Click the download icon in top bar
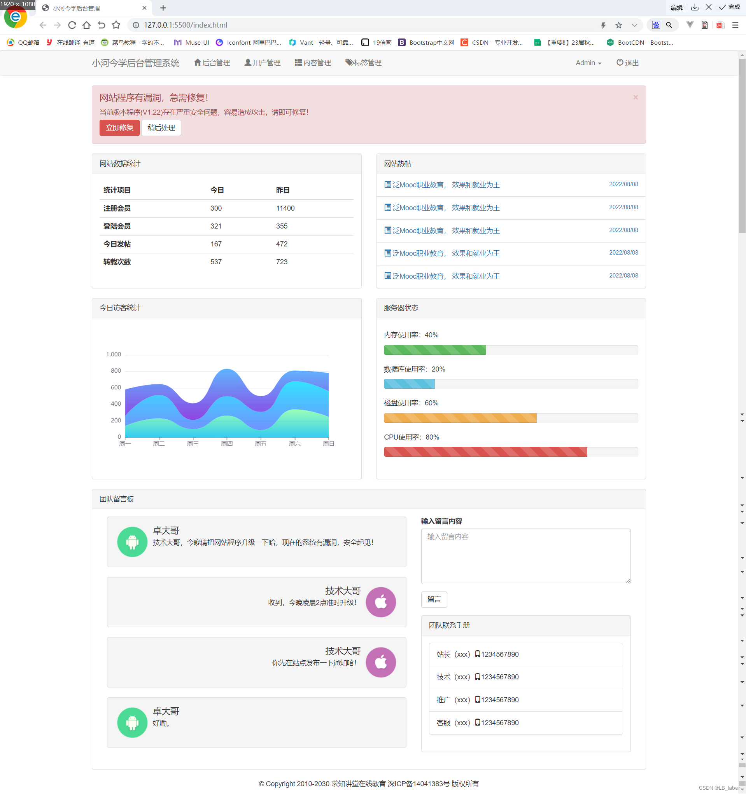 point(695,7)
